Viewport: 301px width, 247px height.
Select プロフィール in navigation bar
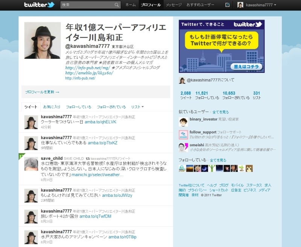[x=151, y=5]
